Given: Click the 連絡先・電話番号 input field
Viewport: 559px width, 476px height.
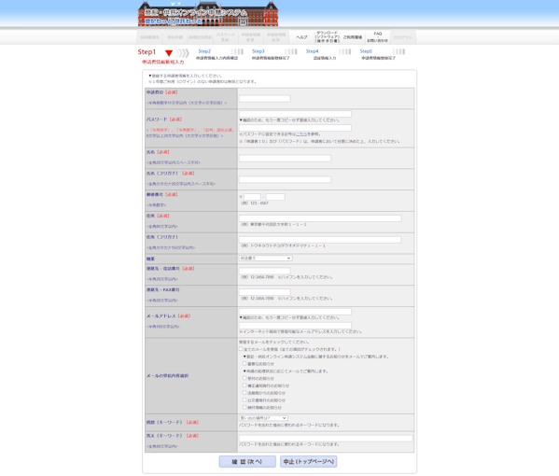Looking at the screenshot, I should [264, 271].
